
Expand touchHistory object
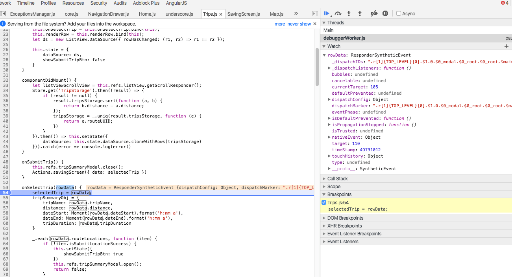pos(329,156)
